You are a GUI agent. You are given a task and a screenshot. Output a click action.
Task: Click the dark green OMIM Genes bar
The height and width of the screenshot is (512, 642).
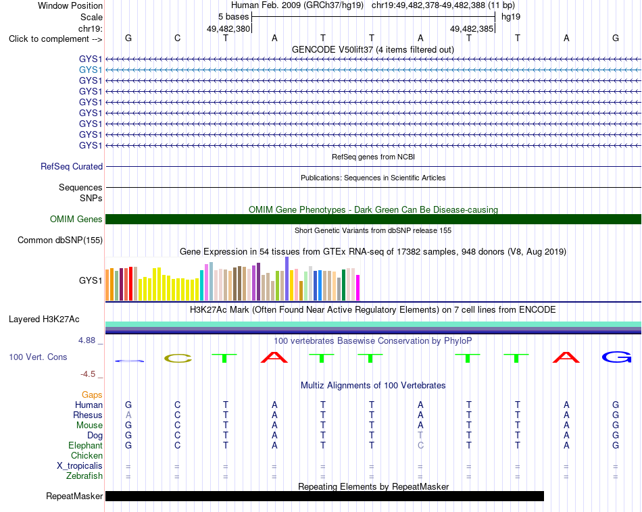374,219
